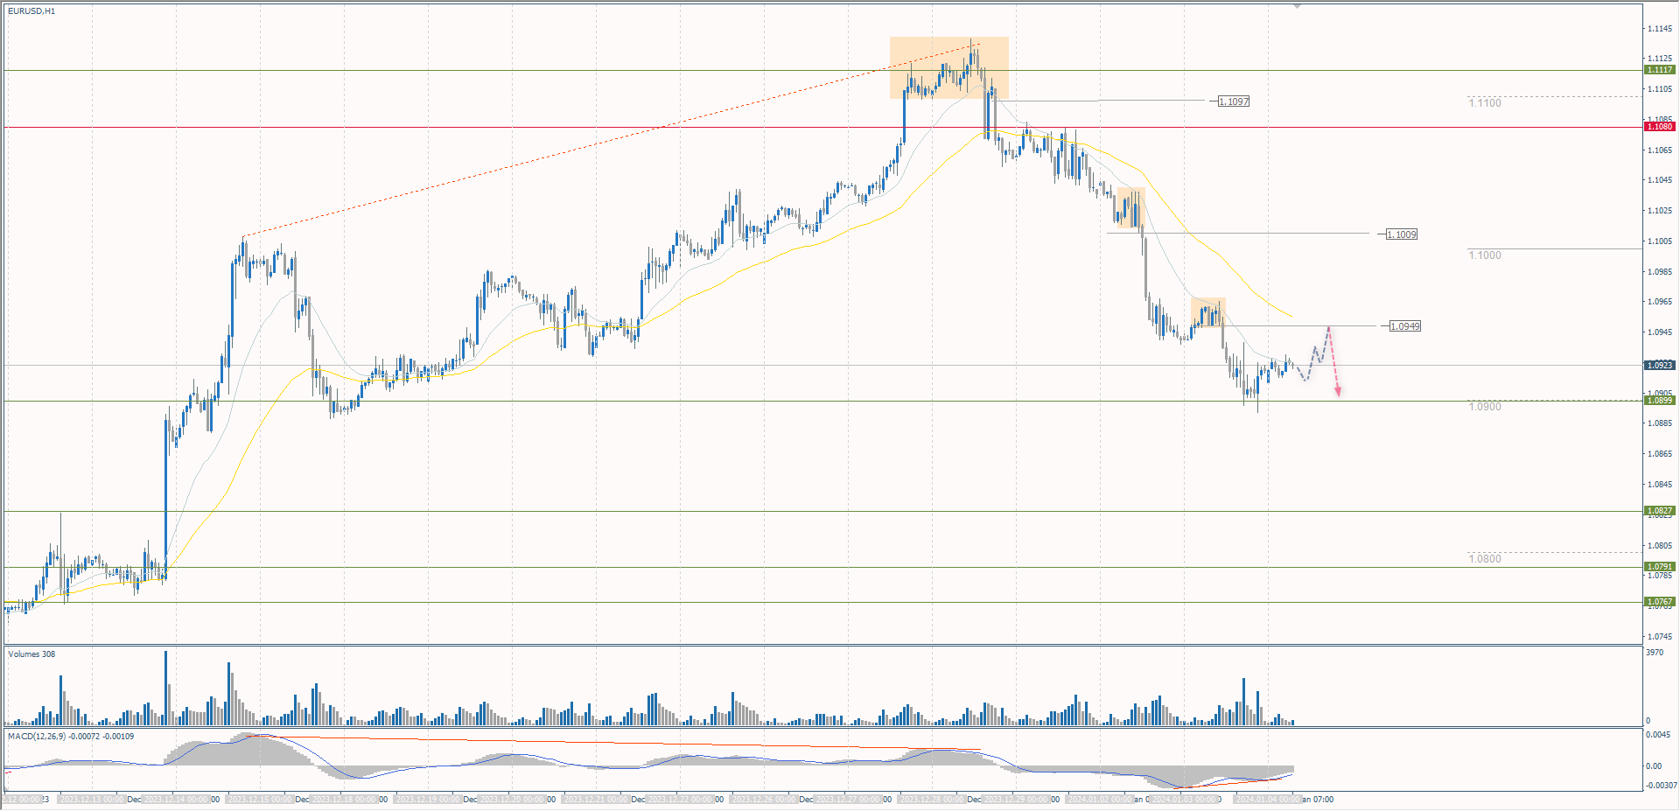Click the 1.0965 price axis tick
Image resolution: width=1680 pixels, height=811 pixels.
coord(1660,302)
